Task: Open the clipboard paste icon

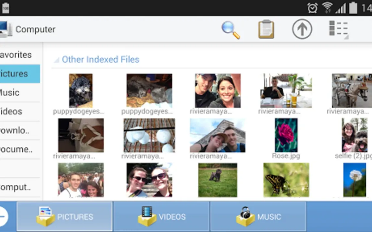Action: tap(266, 29)
